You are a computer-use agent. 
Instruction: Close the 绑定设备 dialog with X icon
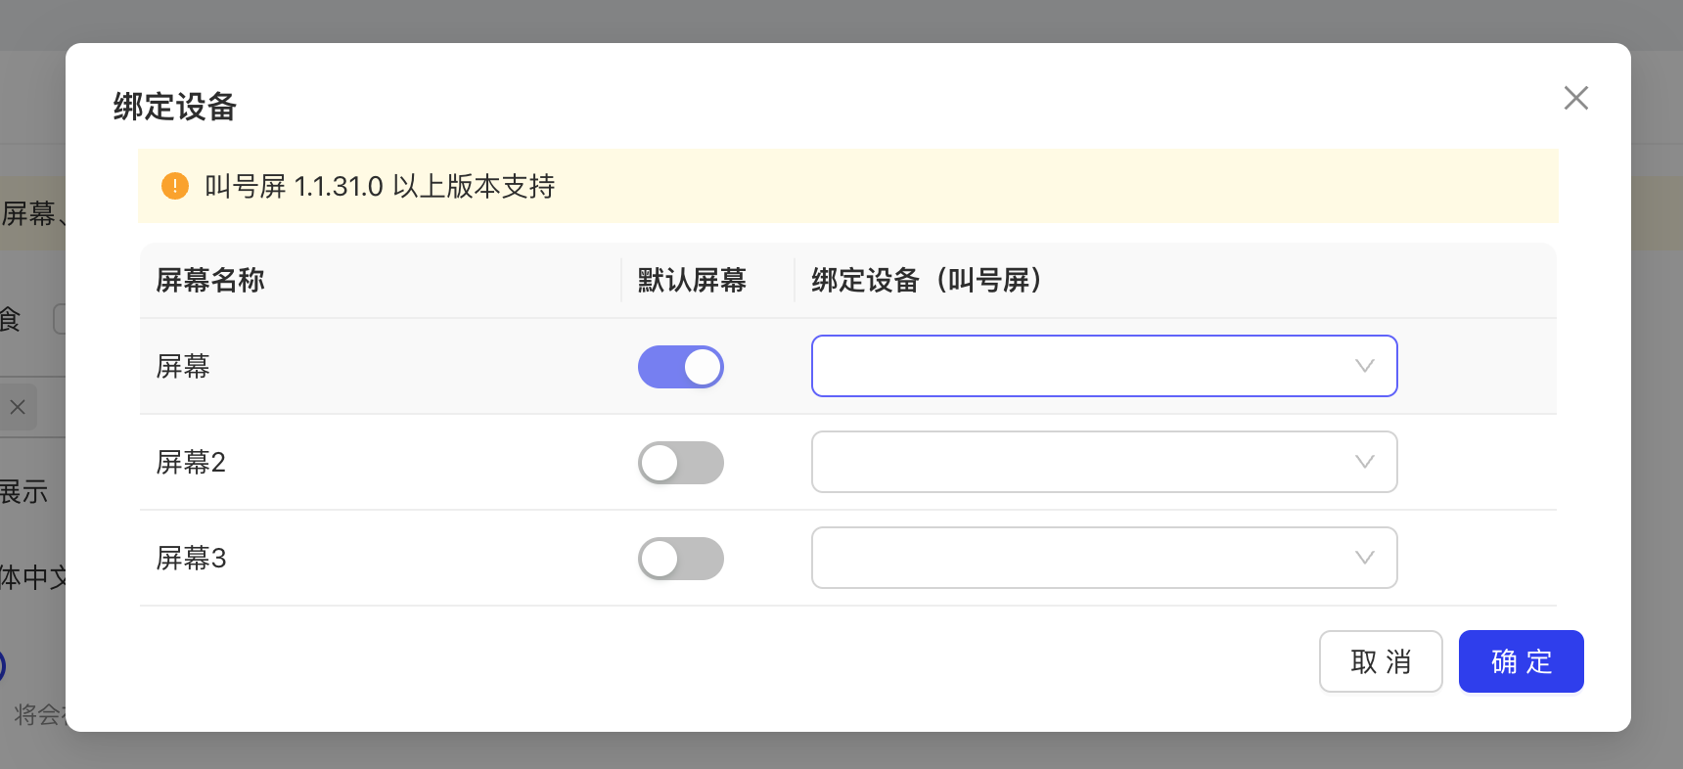[1575, 98]
